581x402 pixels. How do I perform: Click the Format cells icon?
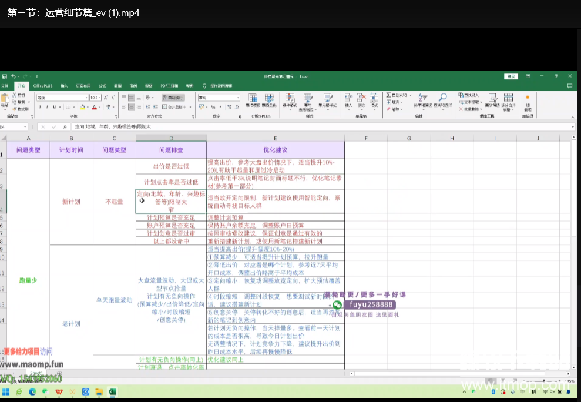[374, 98]
